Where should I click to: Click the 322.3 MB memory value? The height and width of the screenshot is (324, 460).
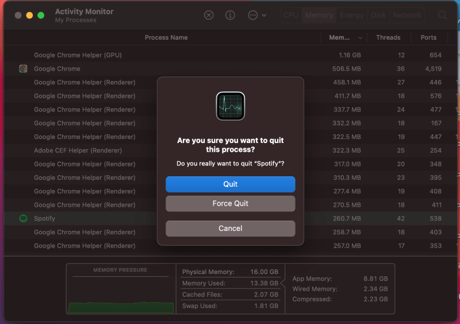pos(347,151)
